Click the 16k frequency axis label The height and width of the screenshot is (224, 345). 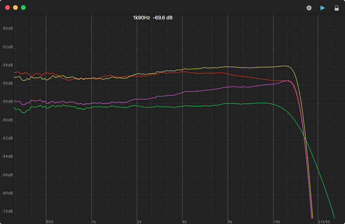(x=276, y=222)
